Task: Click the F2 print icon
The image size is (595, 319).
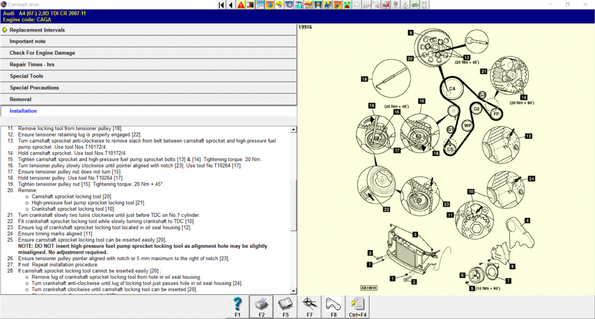Action: point(261,307)
